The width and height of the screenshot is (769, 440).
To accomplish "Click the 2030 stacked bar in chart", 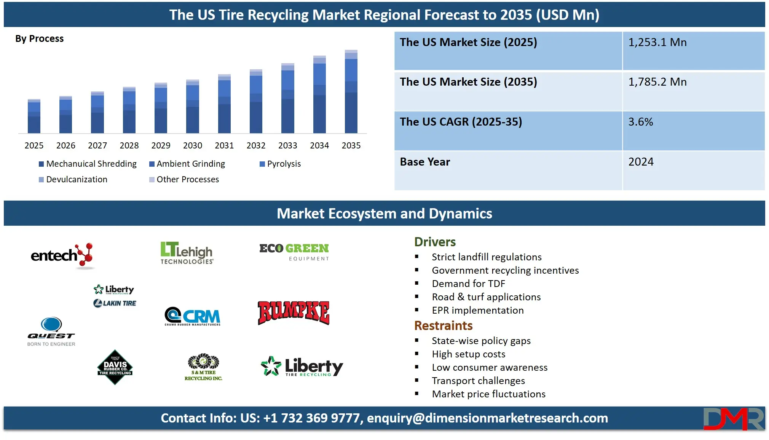I will [193, 106].
